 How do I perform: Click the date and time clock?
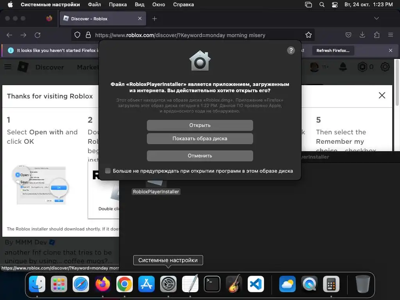(368, 5)
